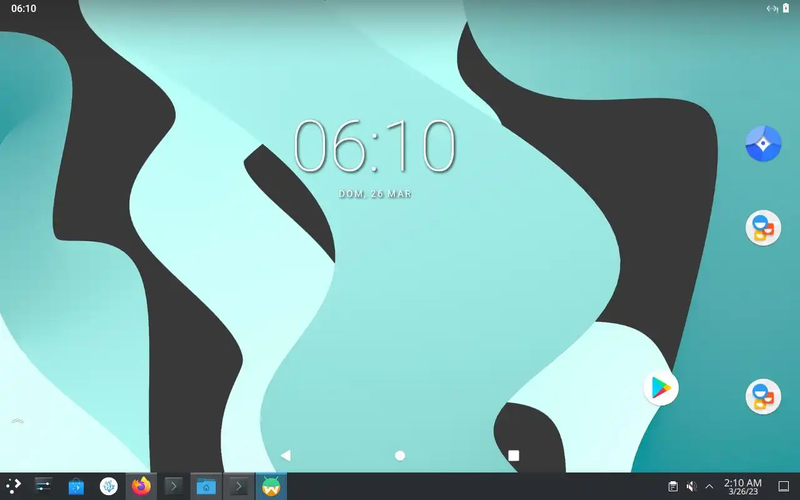Screen dimensions: 800x500
Task: Open contacts app below the compass icon
Action: (763, 227)
